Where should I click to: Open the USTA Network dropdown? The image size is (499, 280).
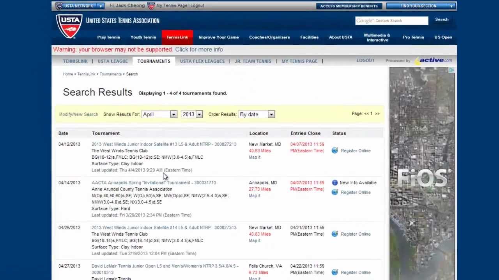(80, 6)
